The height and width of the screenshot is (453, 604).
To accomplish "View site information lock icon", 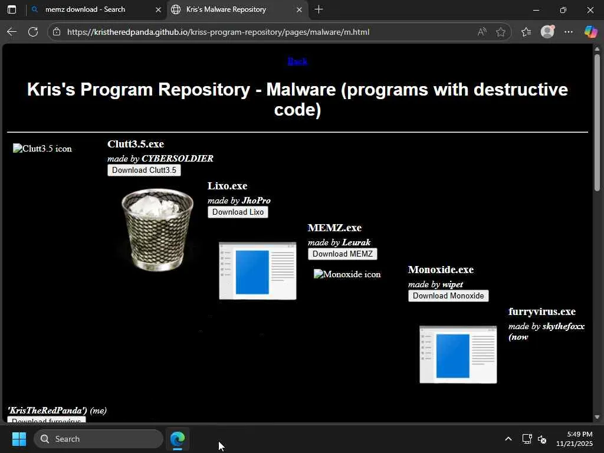I will (57, 32).
